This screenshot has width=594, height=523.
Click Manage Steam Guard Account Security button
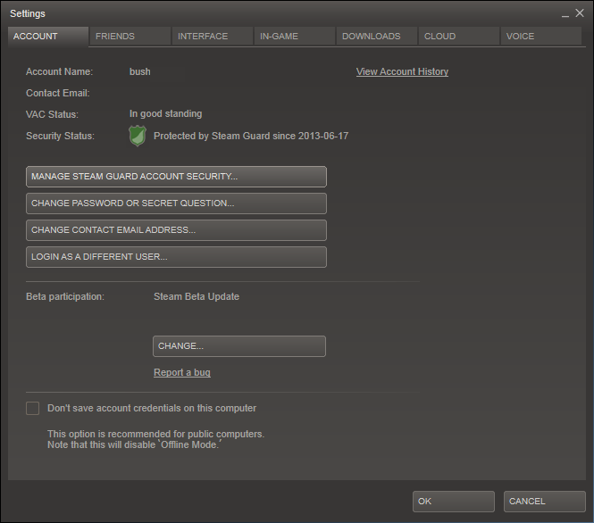(x=176, y=177)
